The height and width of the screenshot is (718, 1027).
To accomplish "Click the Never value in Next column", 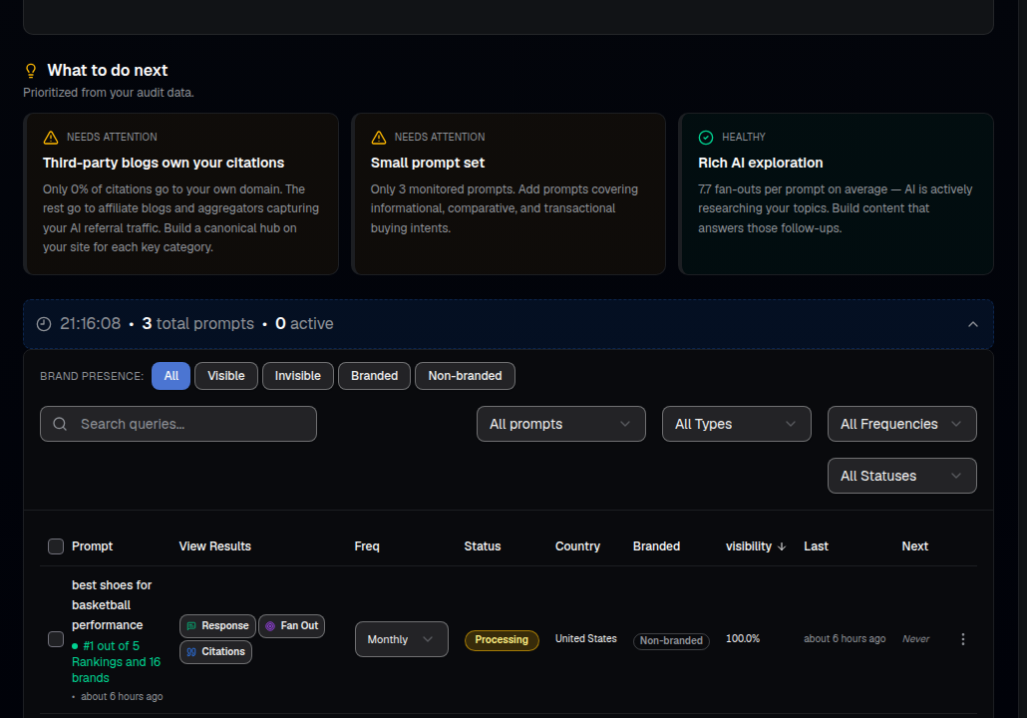I will (x=915, y=639).
